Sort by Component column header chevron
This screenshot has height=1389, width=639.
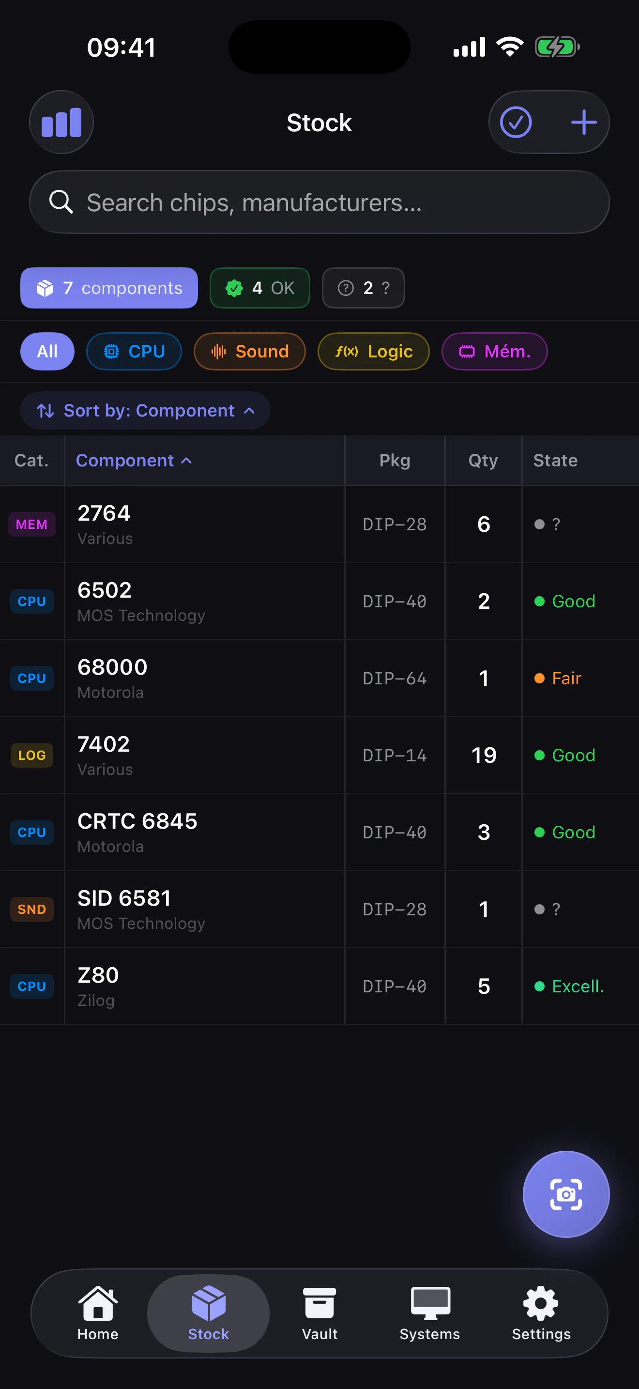pyautogui.click(x=186, y=461)
